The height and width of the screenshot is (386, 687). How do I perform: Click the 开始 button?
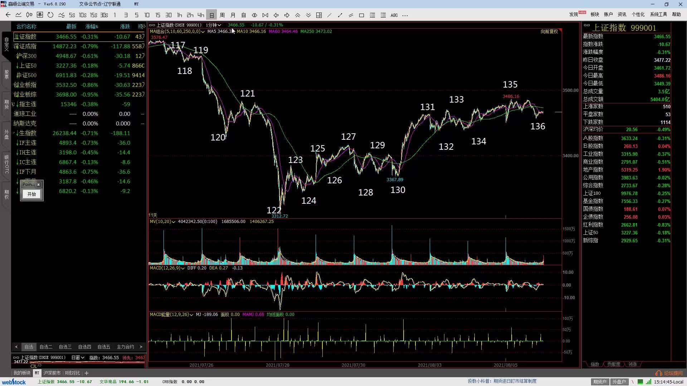[x=31, y=194]
